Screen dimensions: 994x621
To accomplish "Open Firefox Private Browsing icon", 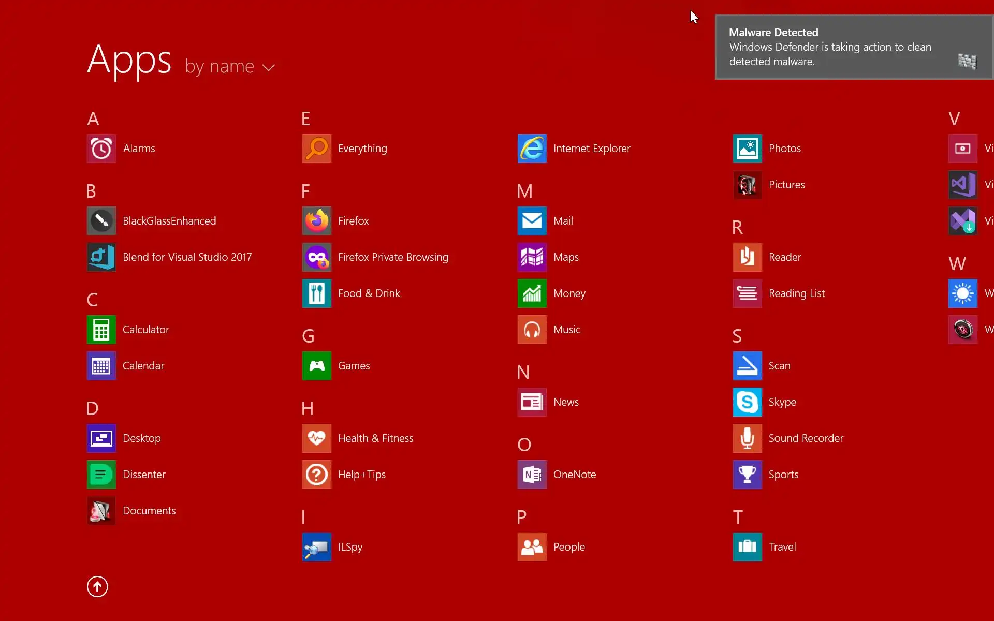I will (316, 257).
